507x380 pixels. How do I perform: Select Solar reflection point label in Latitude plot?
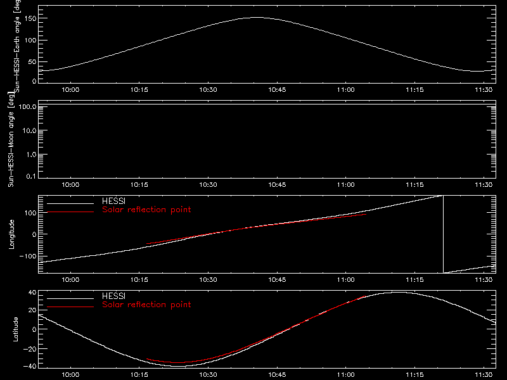coord(146,305)
